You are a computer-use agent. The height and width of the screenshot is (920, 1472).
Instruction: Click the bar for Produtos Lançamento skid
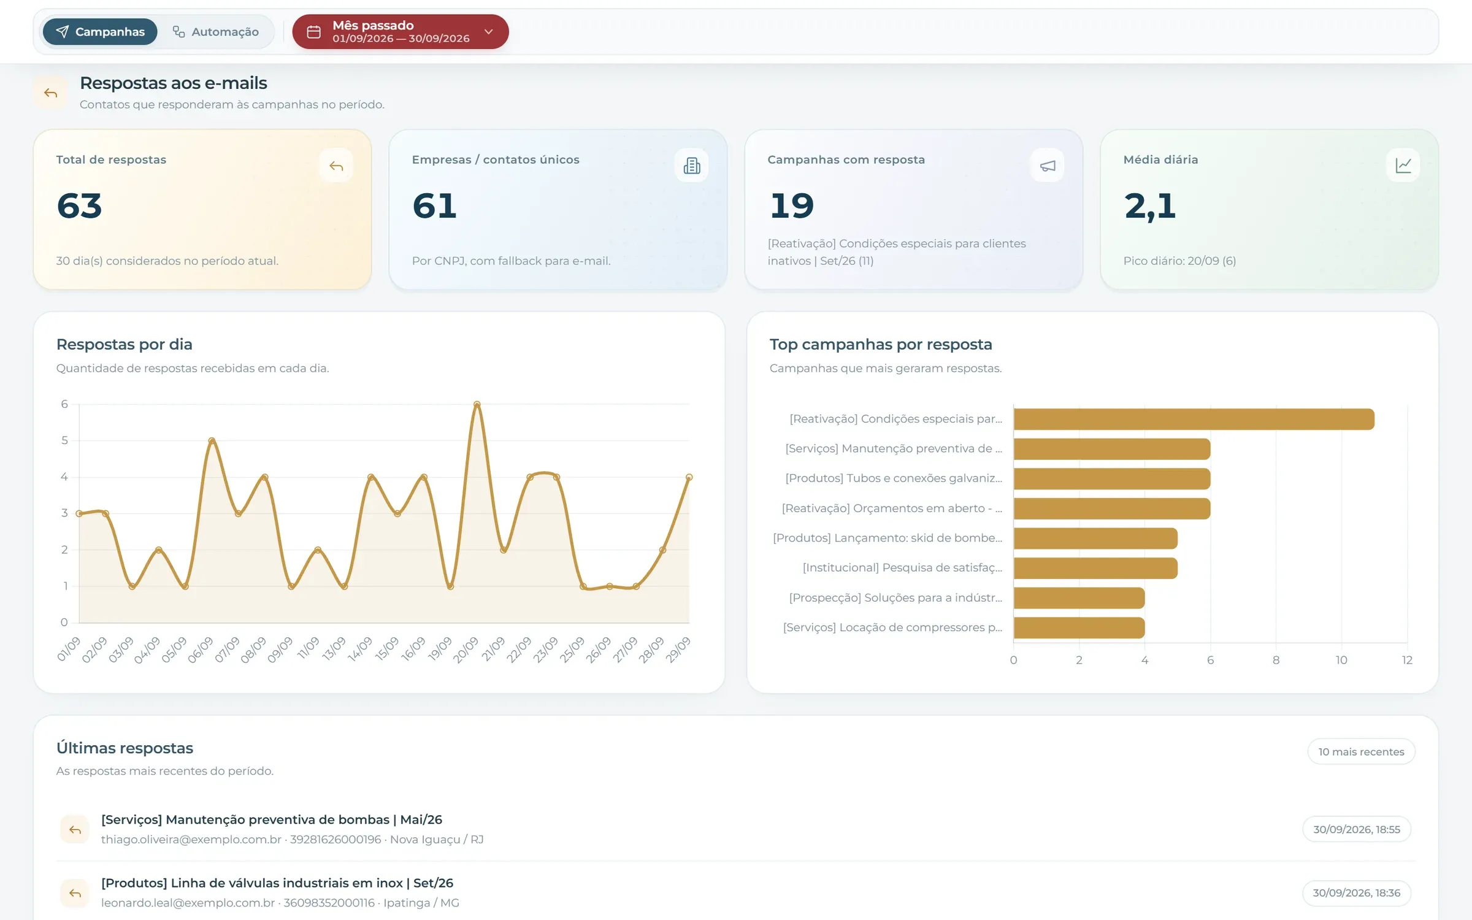1095,539
